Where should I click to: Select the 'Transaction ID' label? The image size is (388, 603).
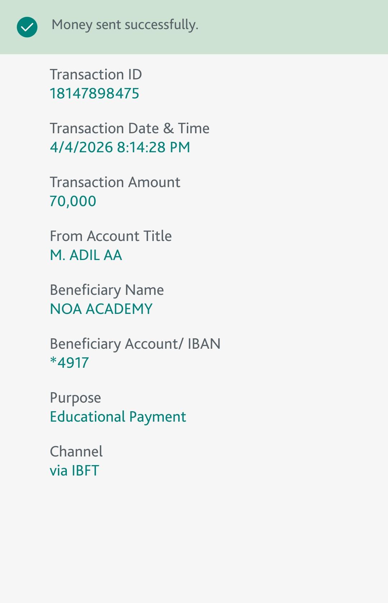96,74
